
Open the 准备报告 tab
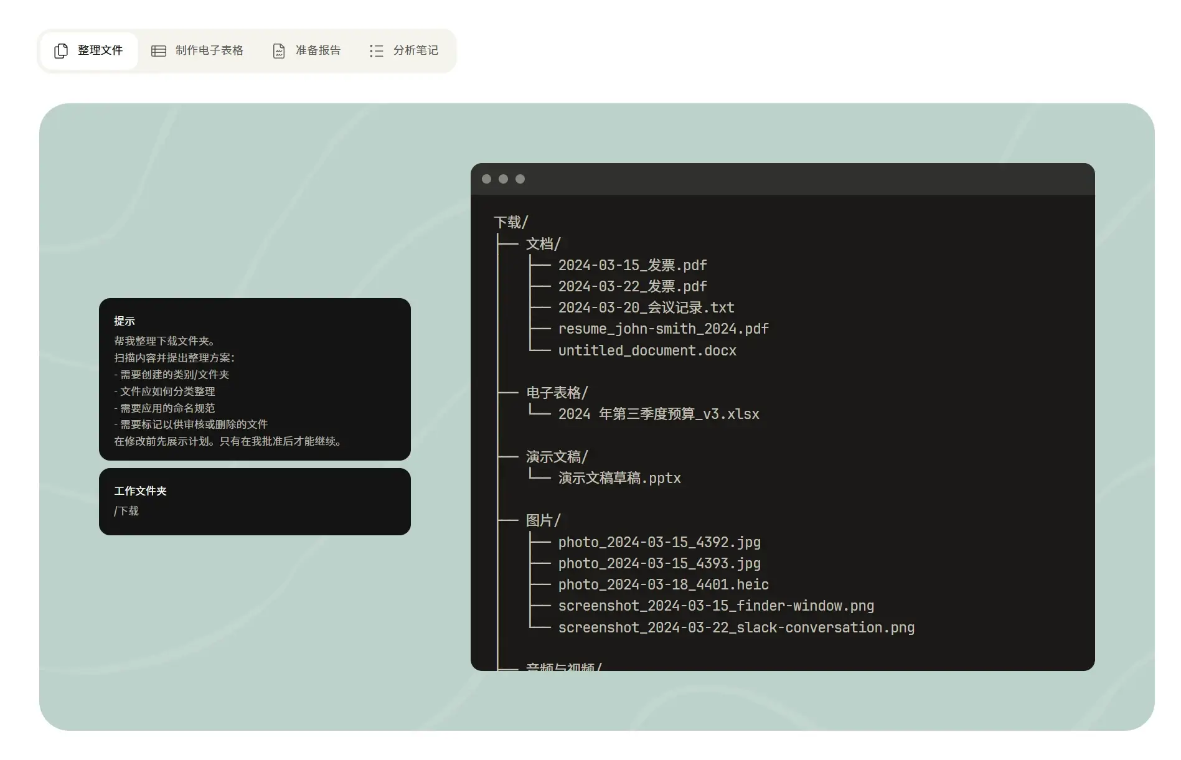307,51
